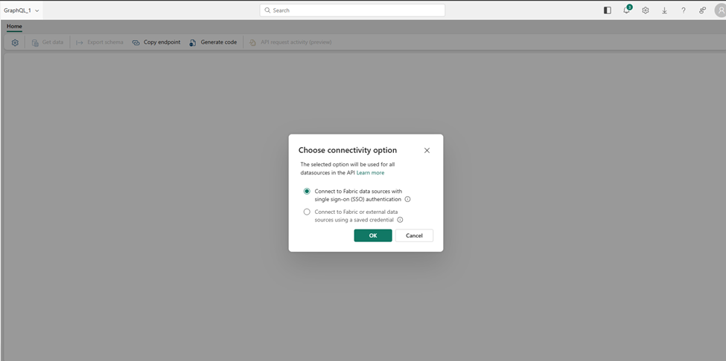Confirm with the OK button
The height and width of the screenshot is (361, 726).
(x=372, y=235)
